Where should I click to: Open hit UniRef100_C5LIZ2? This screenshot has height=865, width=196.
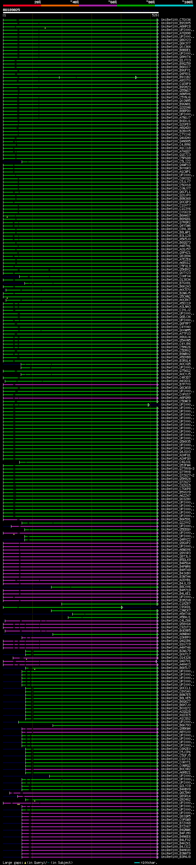pos(176,161)
